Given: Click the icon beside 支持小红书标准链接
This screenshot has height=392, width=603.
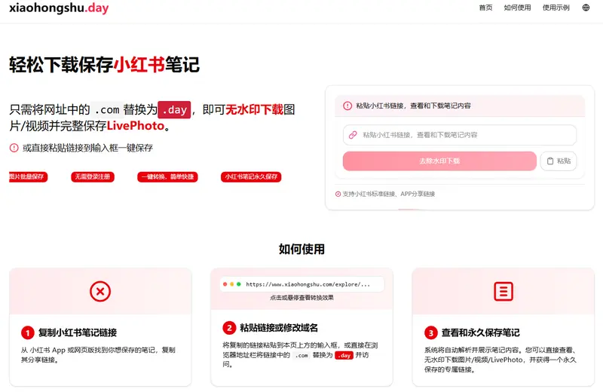Looking at the screenshot, I should (x=338, y=194).
